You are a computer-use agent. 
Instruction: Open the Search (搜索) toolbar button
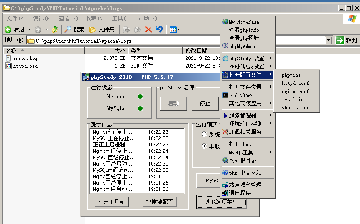(74, 29)
